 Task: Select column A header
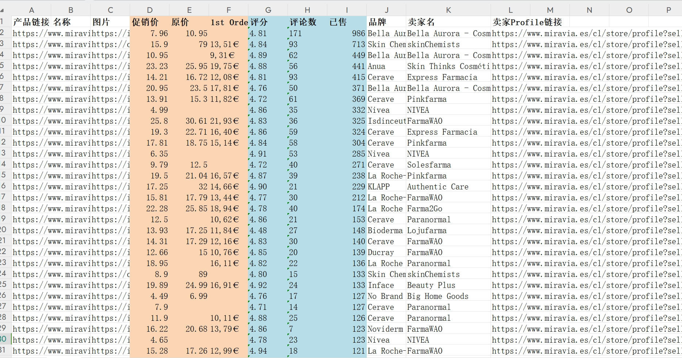(31, 10)
